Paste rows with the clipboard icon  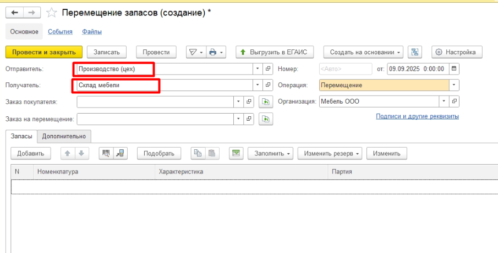click(212, 153)
